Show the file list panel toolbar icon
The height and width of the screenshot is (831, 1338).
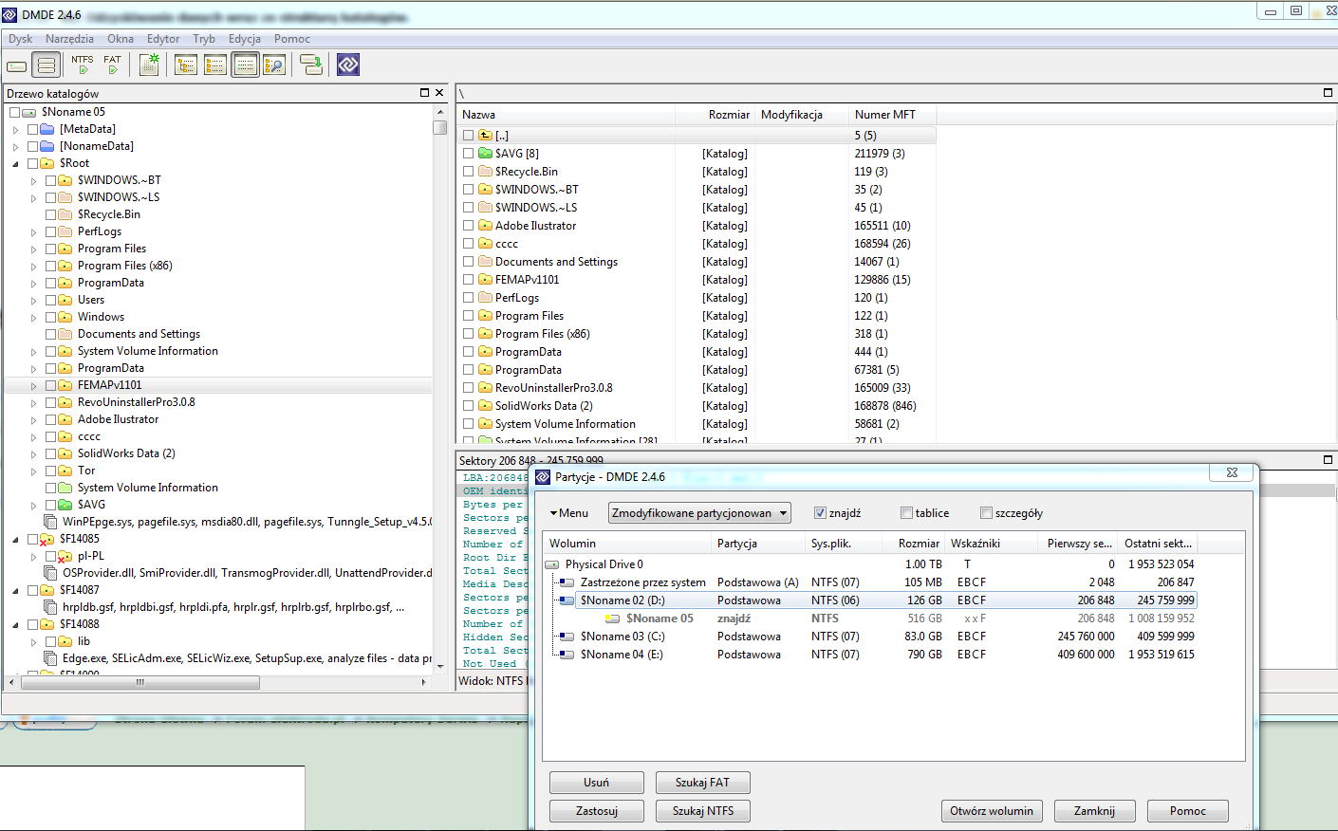215,65
